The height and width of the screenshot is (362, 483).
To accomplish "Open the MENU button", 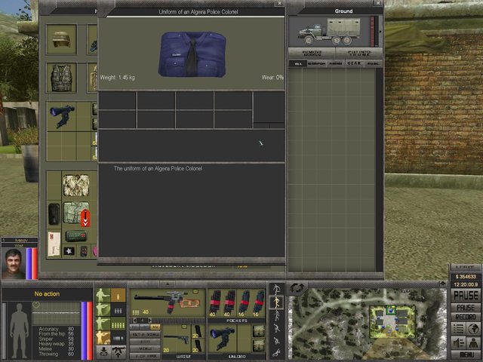I will pyautogui.click(x=466, y=354).
